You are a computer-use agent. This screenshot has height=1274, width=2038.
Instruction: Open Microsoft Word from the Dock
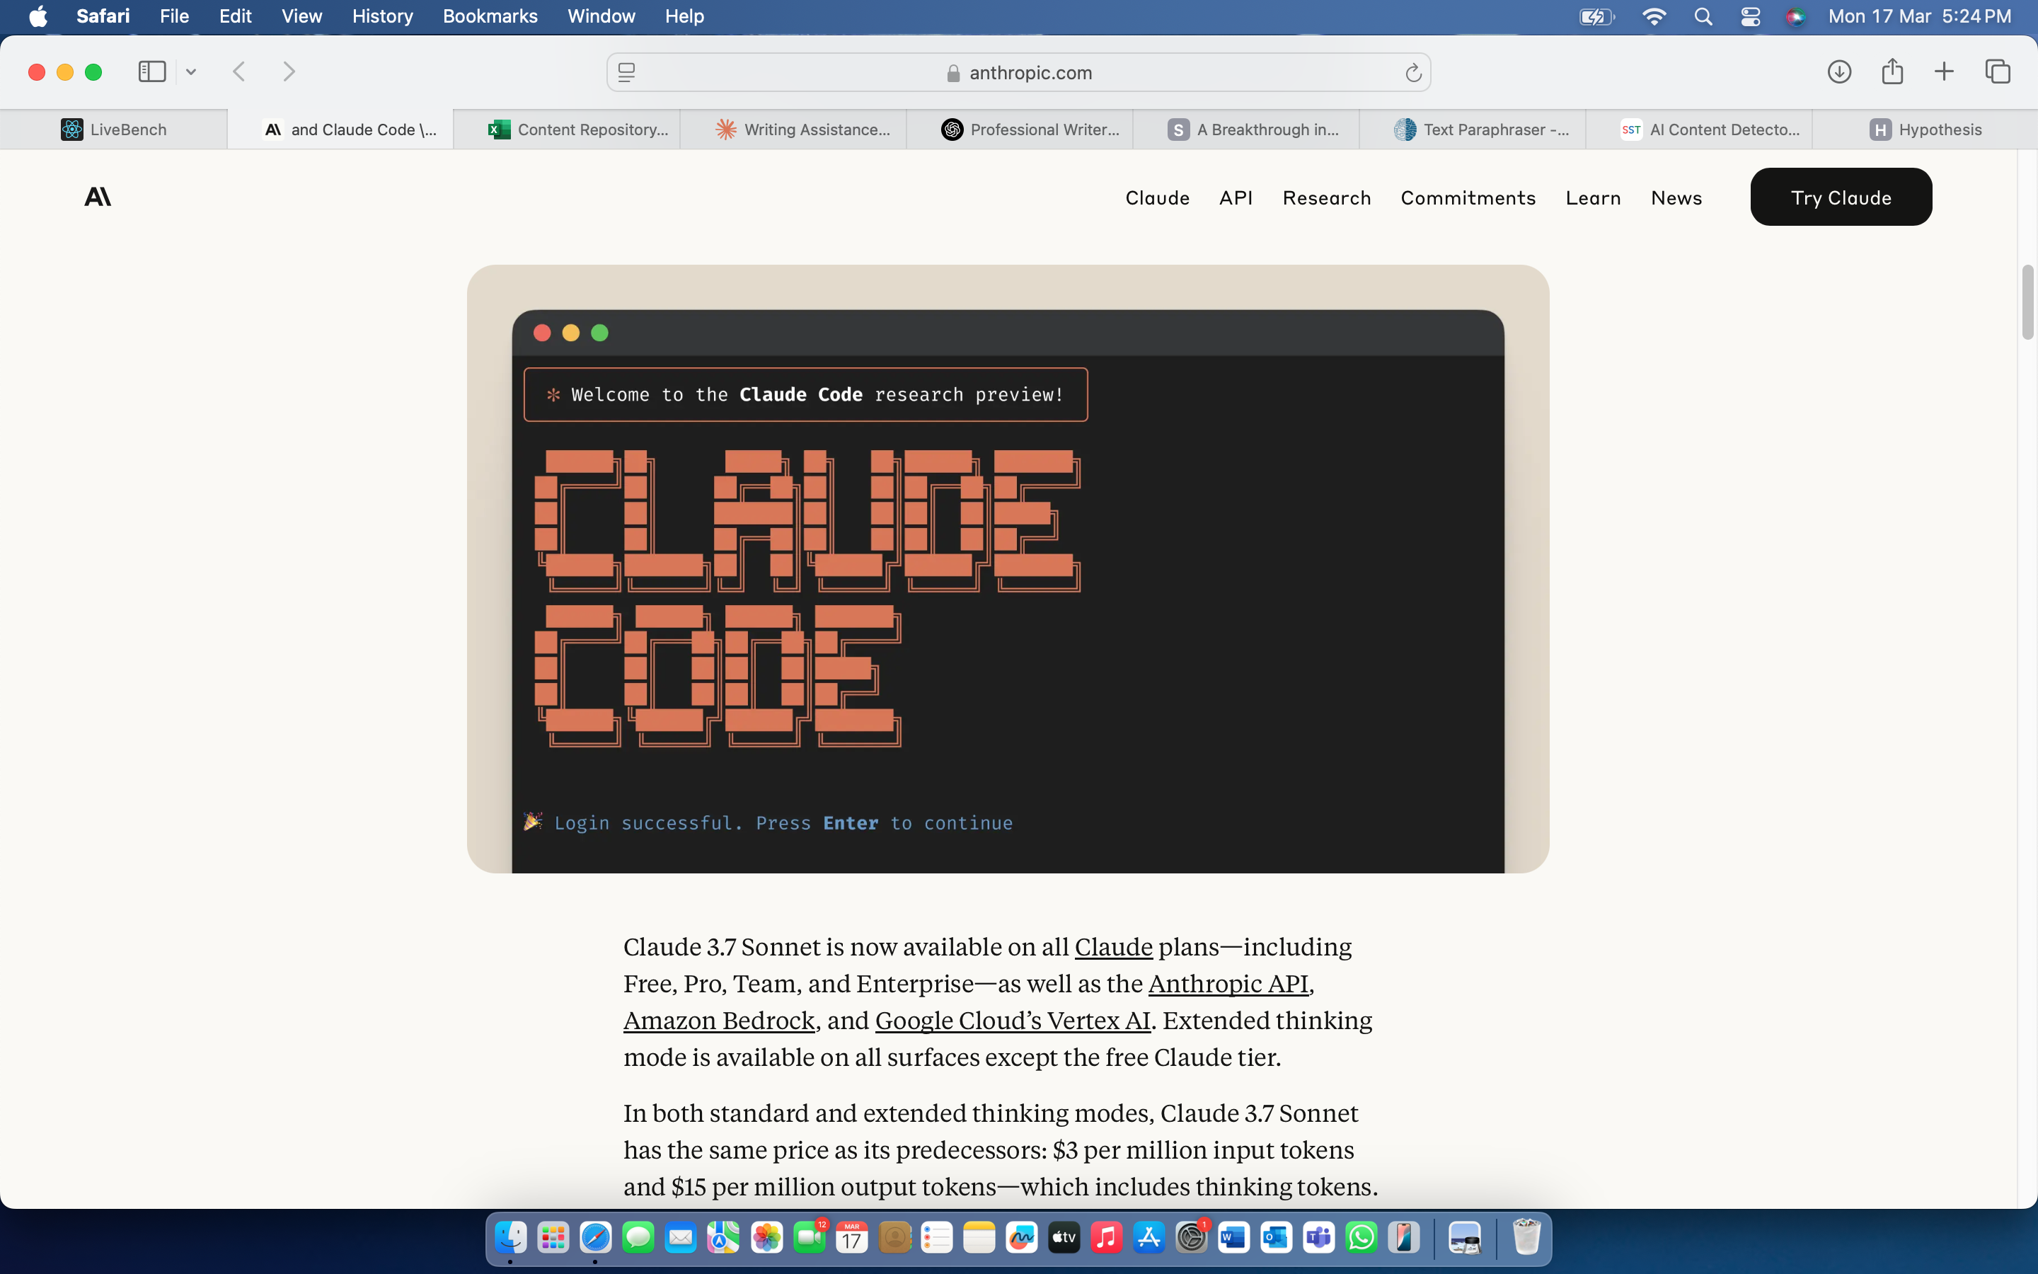tap(1233, 1237)
